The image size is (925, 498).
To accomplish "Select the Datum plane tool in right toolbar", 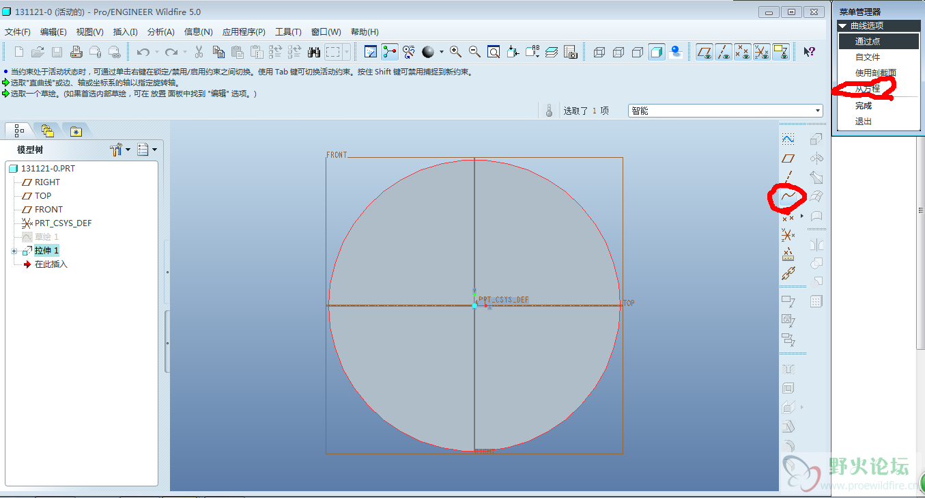I will point(788,158).
